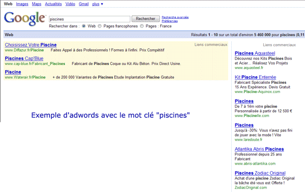Viewport: 305px width, 192px height.
Task: Open 'Piscines' ad above laredoute.fr
Action: click(244, 125)
